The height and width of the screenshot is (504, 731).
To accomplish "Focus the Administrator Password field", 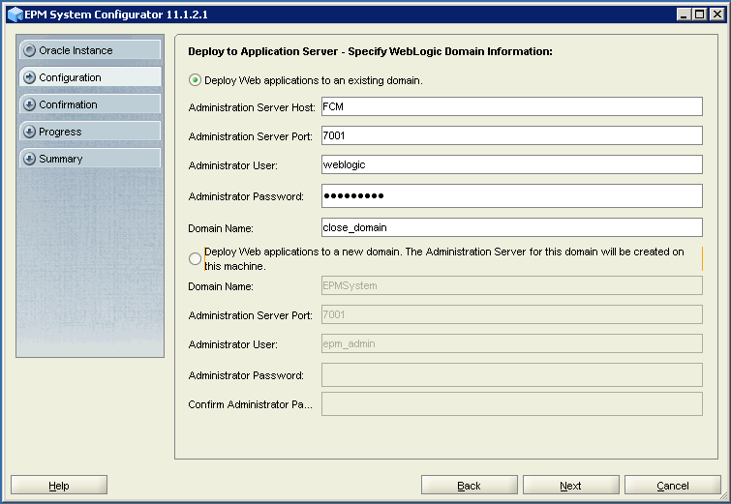I will [x=510, y=196].
